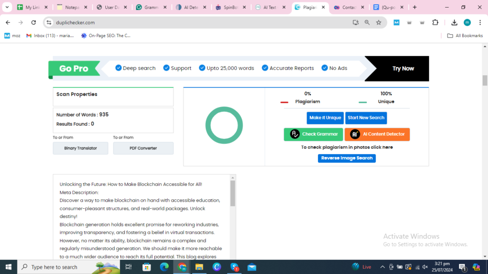The width and height of the screenshot is (488, 274).
Task: Reload the Duplichecker page
Action: pos(33,22)
